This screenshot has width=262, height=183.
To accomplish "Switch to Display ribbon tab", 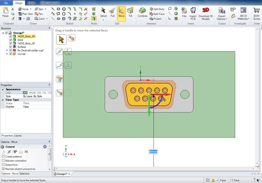I will (x=31, y=3).
